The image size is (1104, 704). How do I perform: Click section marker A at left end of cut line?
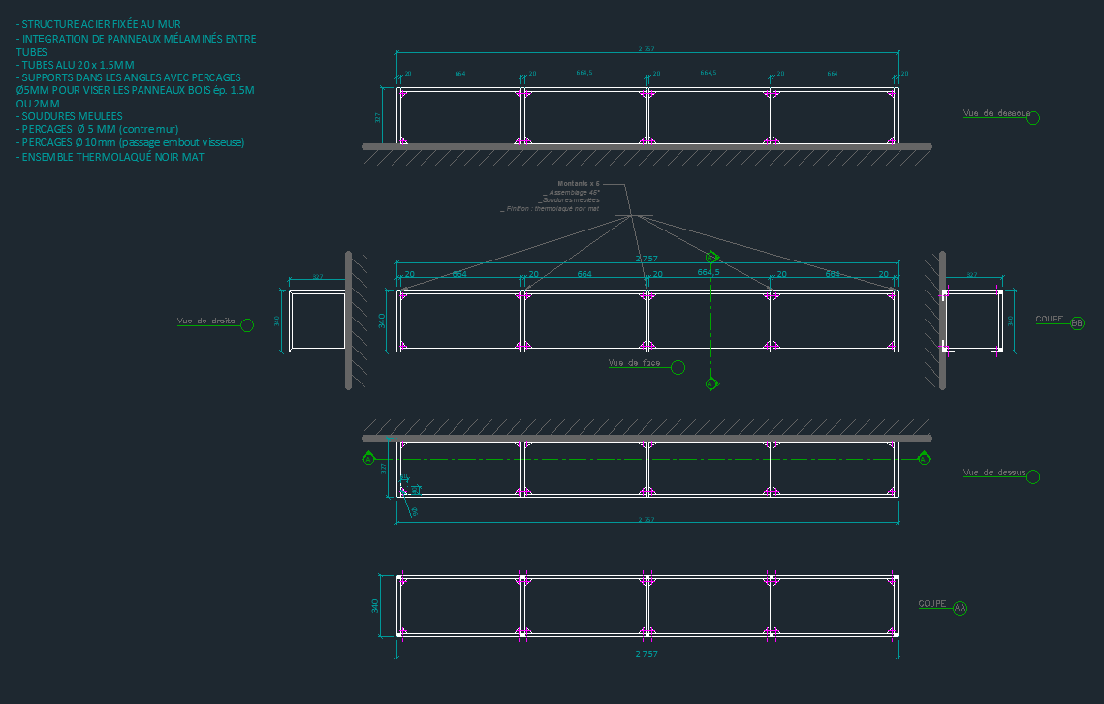(x=368, y=458)
